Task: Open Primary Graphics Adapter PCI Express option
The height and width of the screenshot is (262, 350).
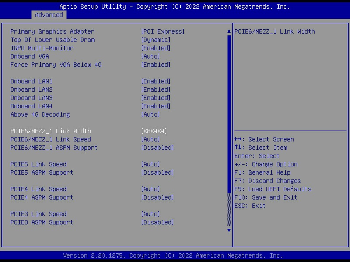Action: click(x=162, y=31)
